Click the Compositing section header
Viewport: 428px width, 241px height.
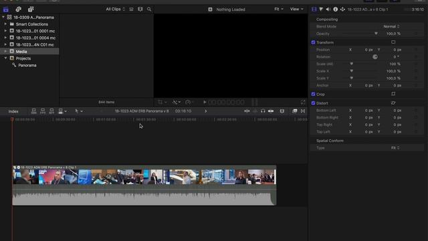pos(327,19)
